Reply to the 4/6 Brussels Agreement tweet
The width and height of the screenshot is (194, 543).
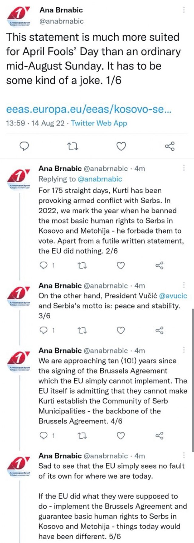44,436
